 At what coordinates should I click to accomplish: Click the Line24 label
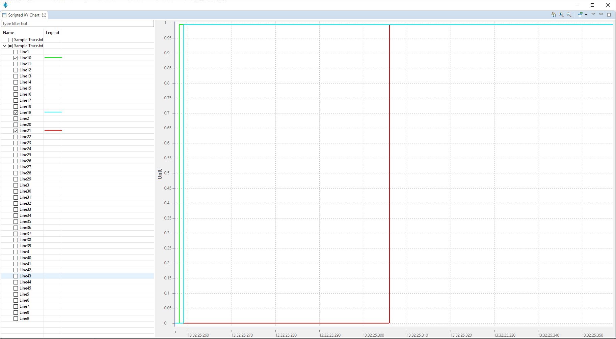[x=25, y=149]
